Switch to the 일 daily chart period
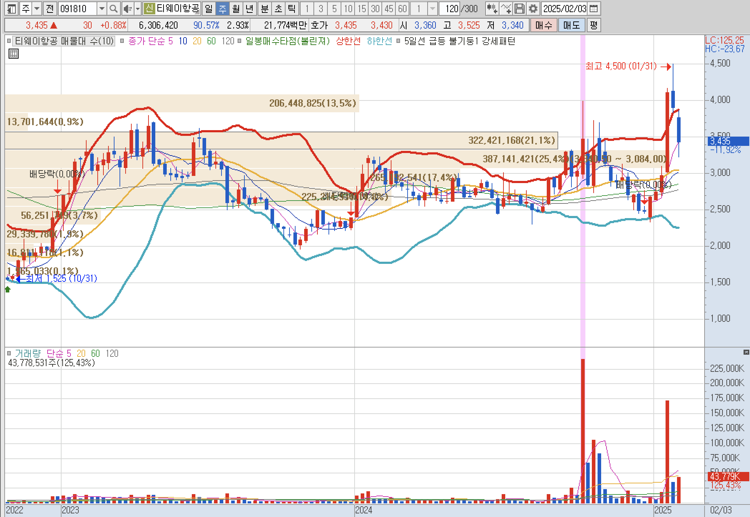This screenshot has width=750, height=517. pos(209,9)
